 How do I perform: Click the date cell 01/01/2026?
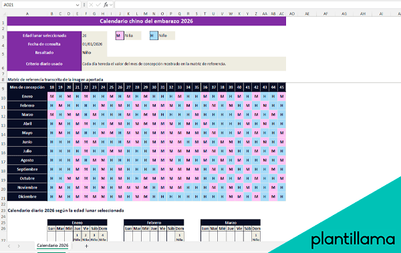pos(94,44)
